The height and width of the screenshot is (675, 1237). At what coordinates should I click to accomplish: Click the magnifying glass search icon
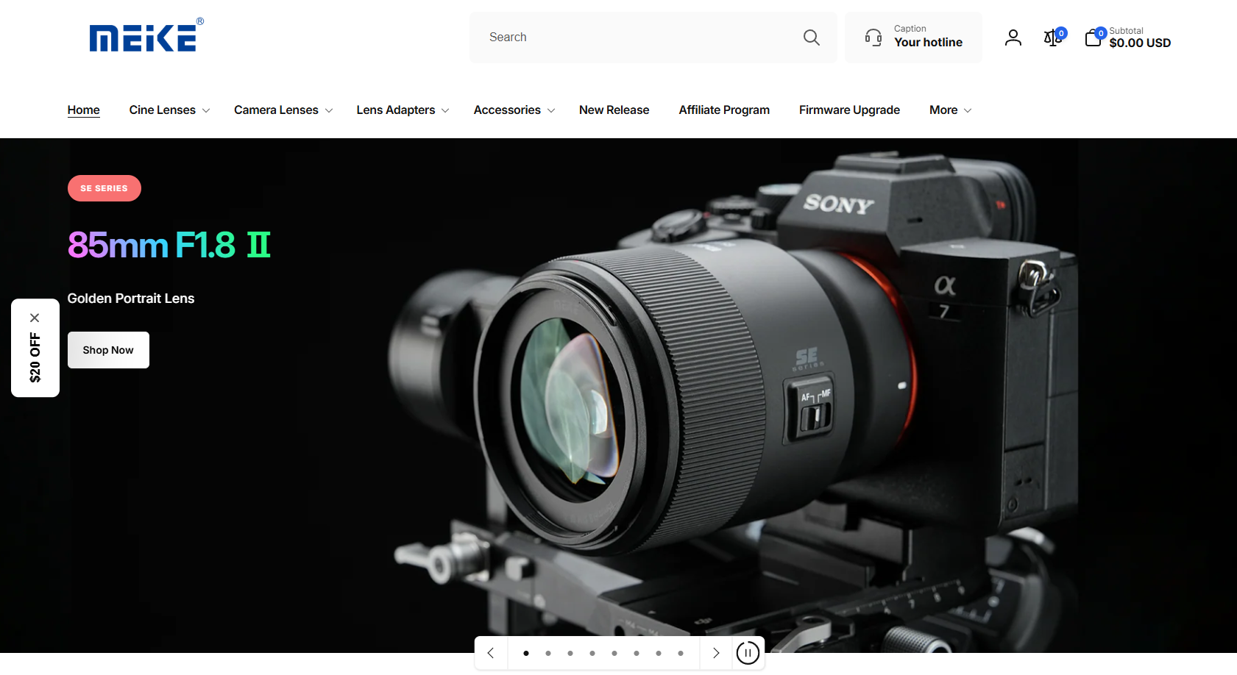(811, 37)
